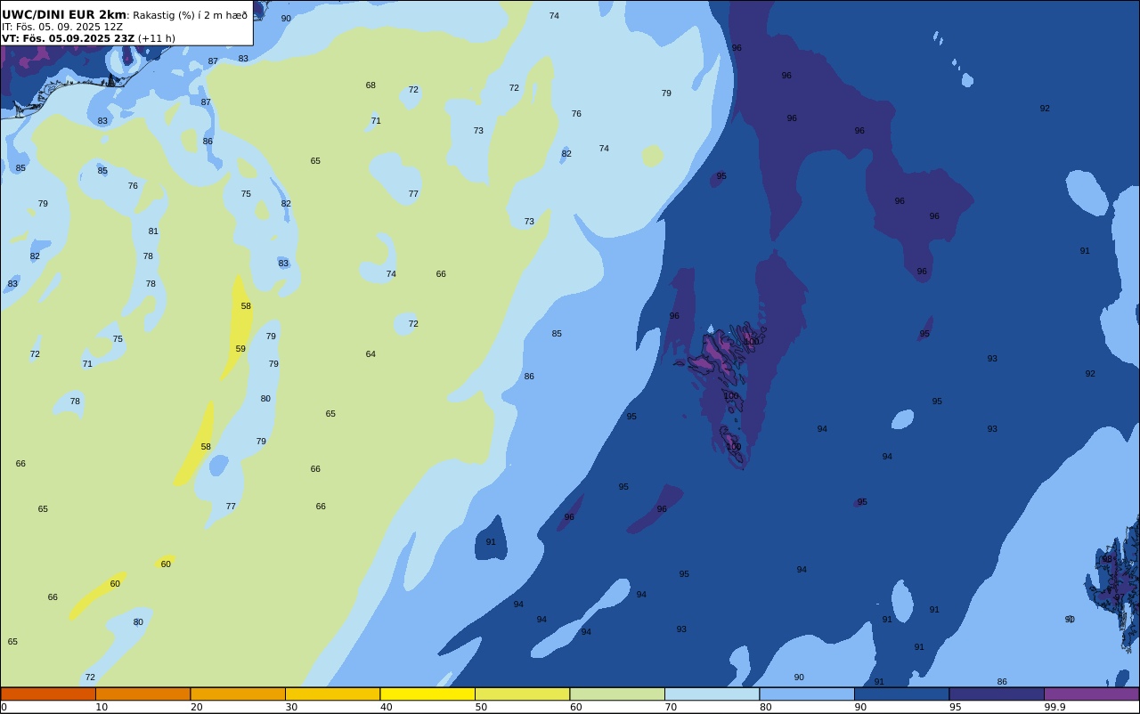Viewport: 1140px width, 714px height.
Task: Click the '70' legend tick label
Action: pyautogui.click(x=671, y=707)
